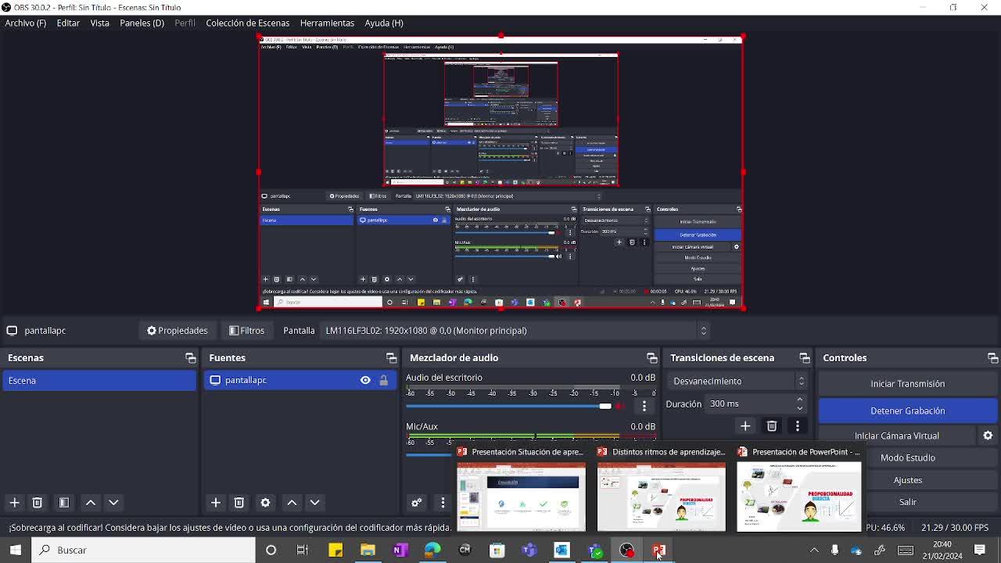Viewport: 1001px width, 563px height.
Task: Click taskbar Buscar search box
Action: point(144,550)
